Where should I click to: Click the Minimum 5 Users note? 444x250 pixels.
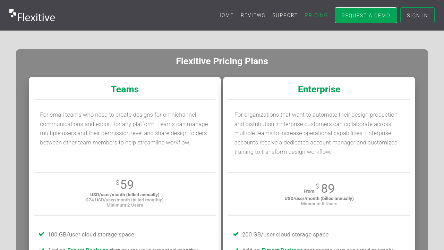click(x=319, y=203)
